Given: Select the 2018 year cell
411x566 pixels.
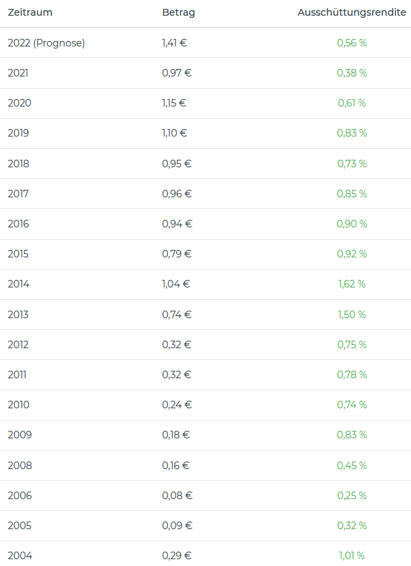Looking at the screenshot, I should [x=18, y=163].
